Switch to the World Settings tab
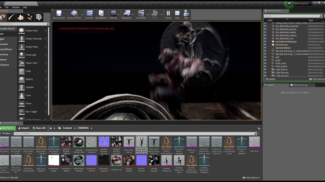Viewport: 325px width, 182px height. (x=299, y=85)
